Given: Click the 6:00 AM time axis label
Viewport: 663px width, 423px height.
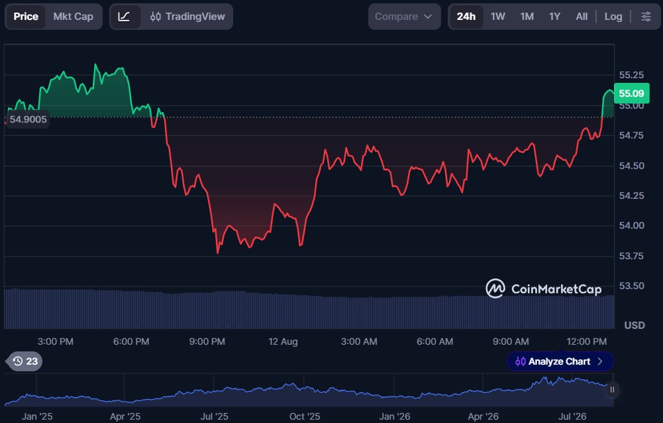Looking at the screenshot, I should point(434,341).
